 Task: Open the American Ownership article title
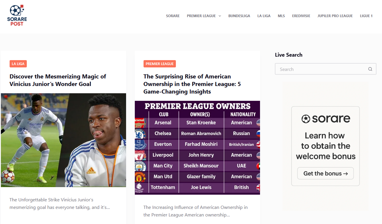[x=192, y=84]
